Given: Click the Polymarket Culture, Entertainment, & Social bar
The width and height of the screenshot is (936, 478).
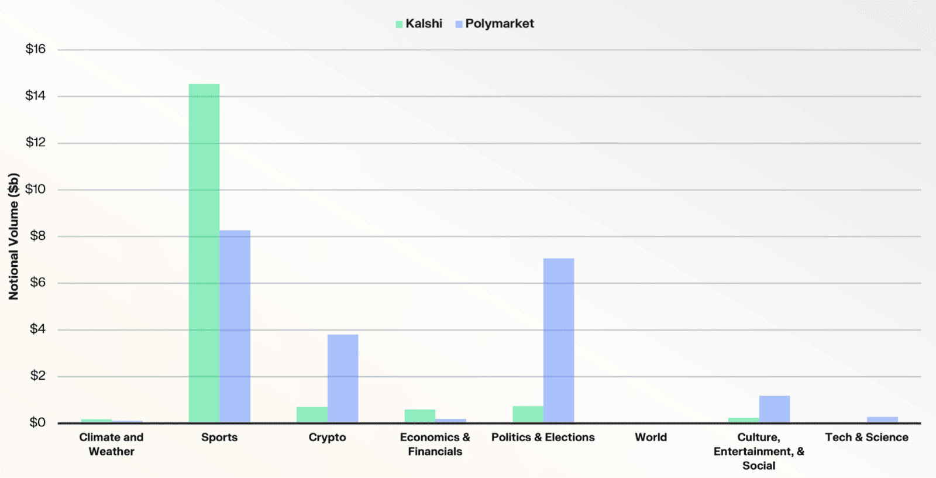Looking at the screenshot, I should 775,409.
